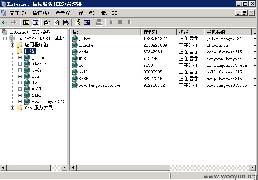The width and height of the screenshot is (258, 180).
Task: Toggle the Show/Hide console tree icon
Action: click(x=36, y=22)
